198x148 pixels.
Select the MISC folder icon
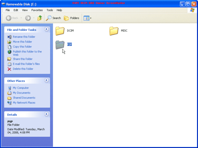(114, 31)
